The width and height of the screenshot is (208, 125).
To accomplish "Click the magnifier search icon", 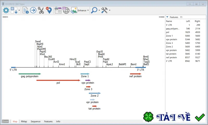I will click(94, 10).
